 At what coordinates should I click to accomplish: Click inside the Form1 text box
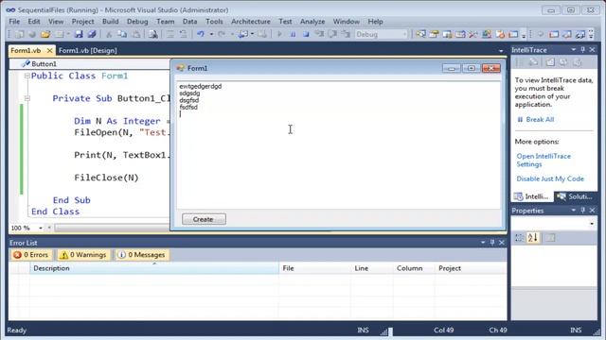(338, 144)
